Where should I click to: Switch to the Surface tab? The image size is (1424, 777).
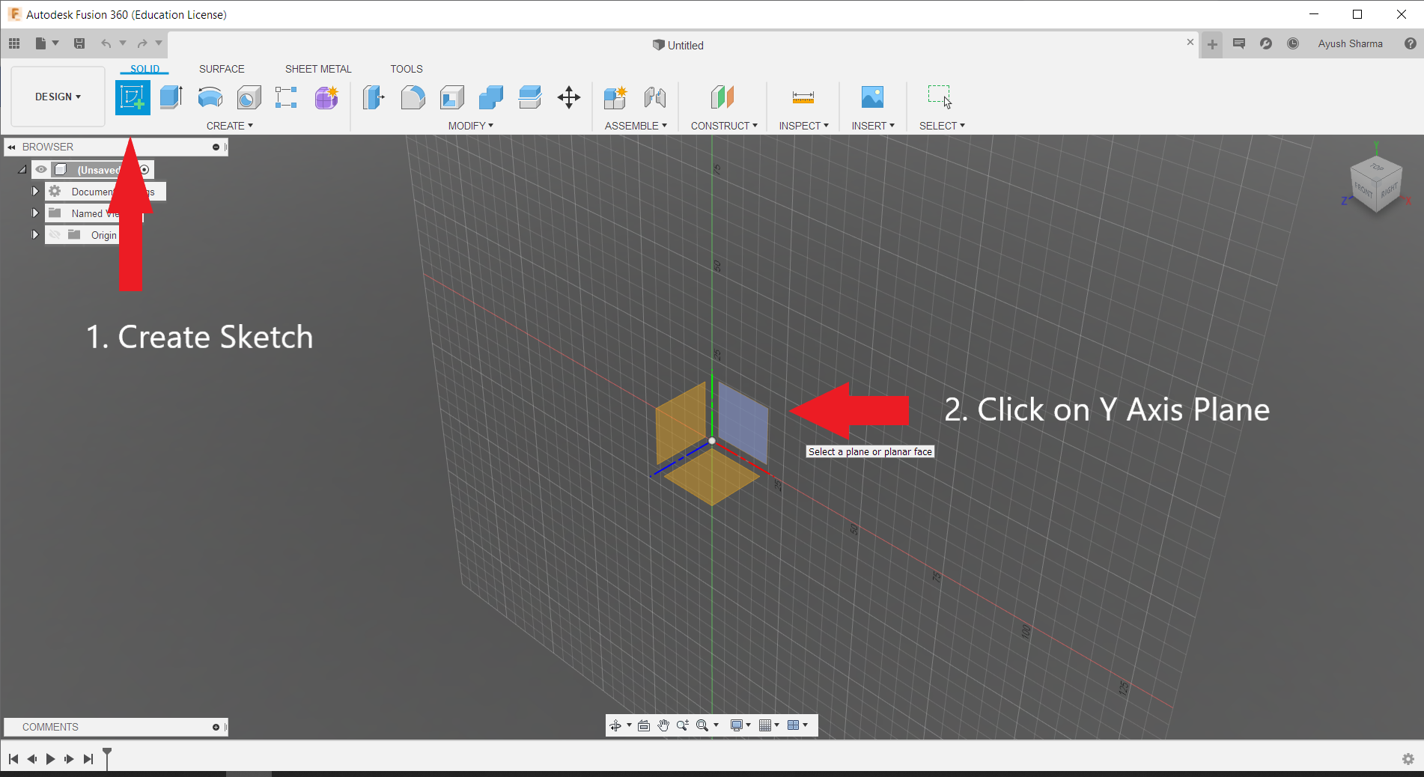pos(222,68)
